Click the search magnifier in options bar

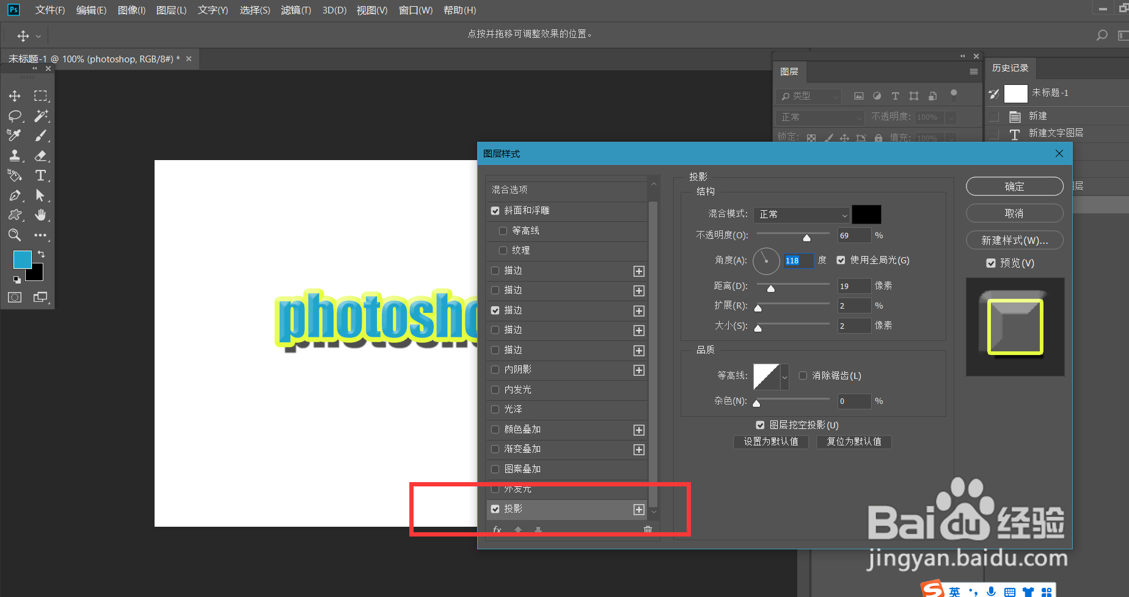(x=1102, y=35)
